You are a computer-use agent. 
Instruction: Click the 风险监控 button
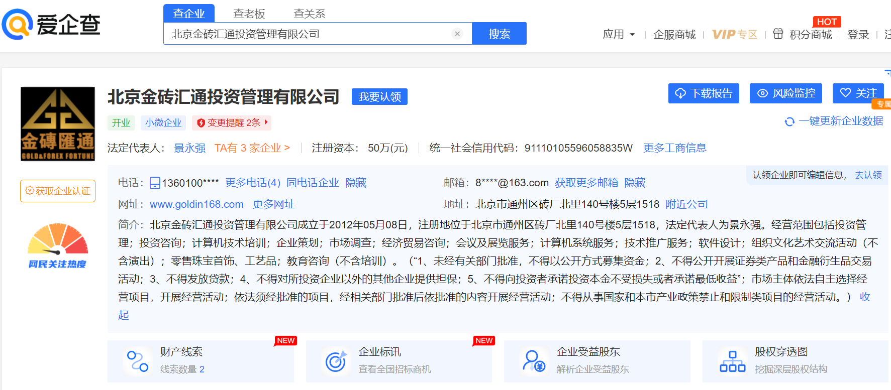click(x=786, y=93)
